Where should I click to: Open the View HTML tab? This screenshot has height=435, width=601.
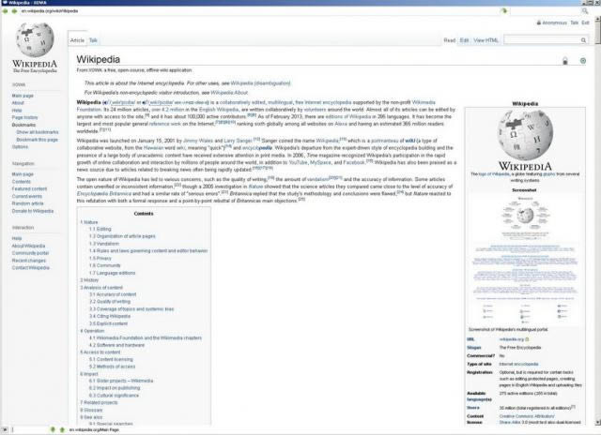(485, 40)
